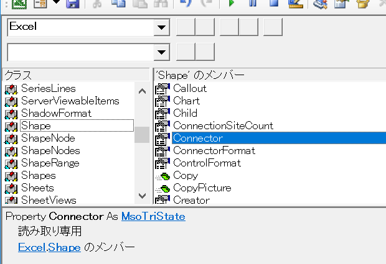Click the Break pause icon

(253, 3)
